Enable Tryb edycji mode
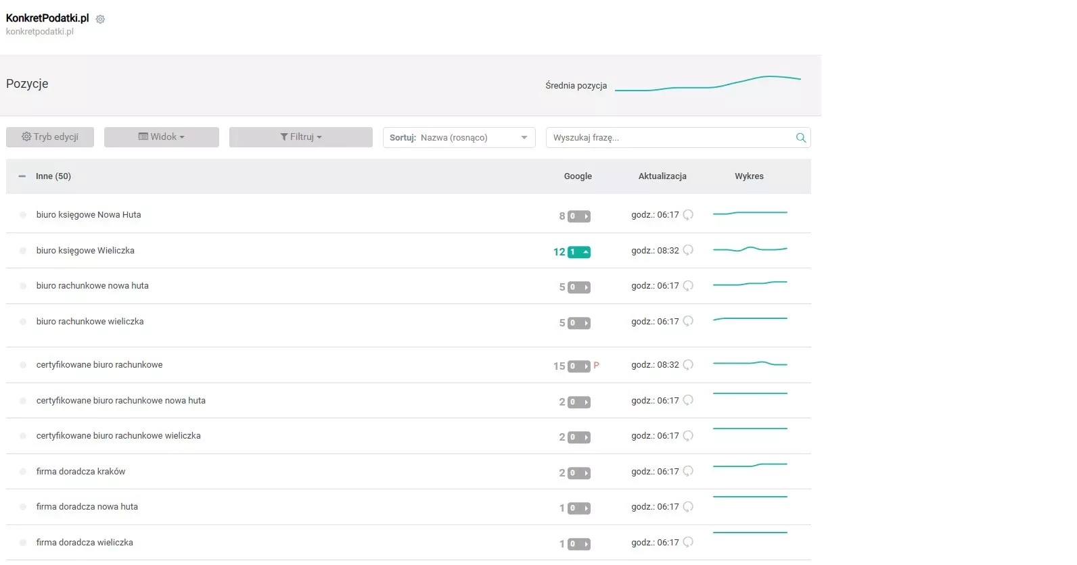 [50, 137]
